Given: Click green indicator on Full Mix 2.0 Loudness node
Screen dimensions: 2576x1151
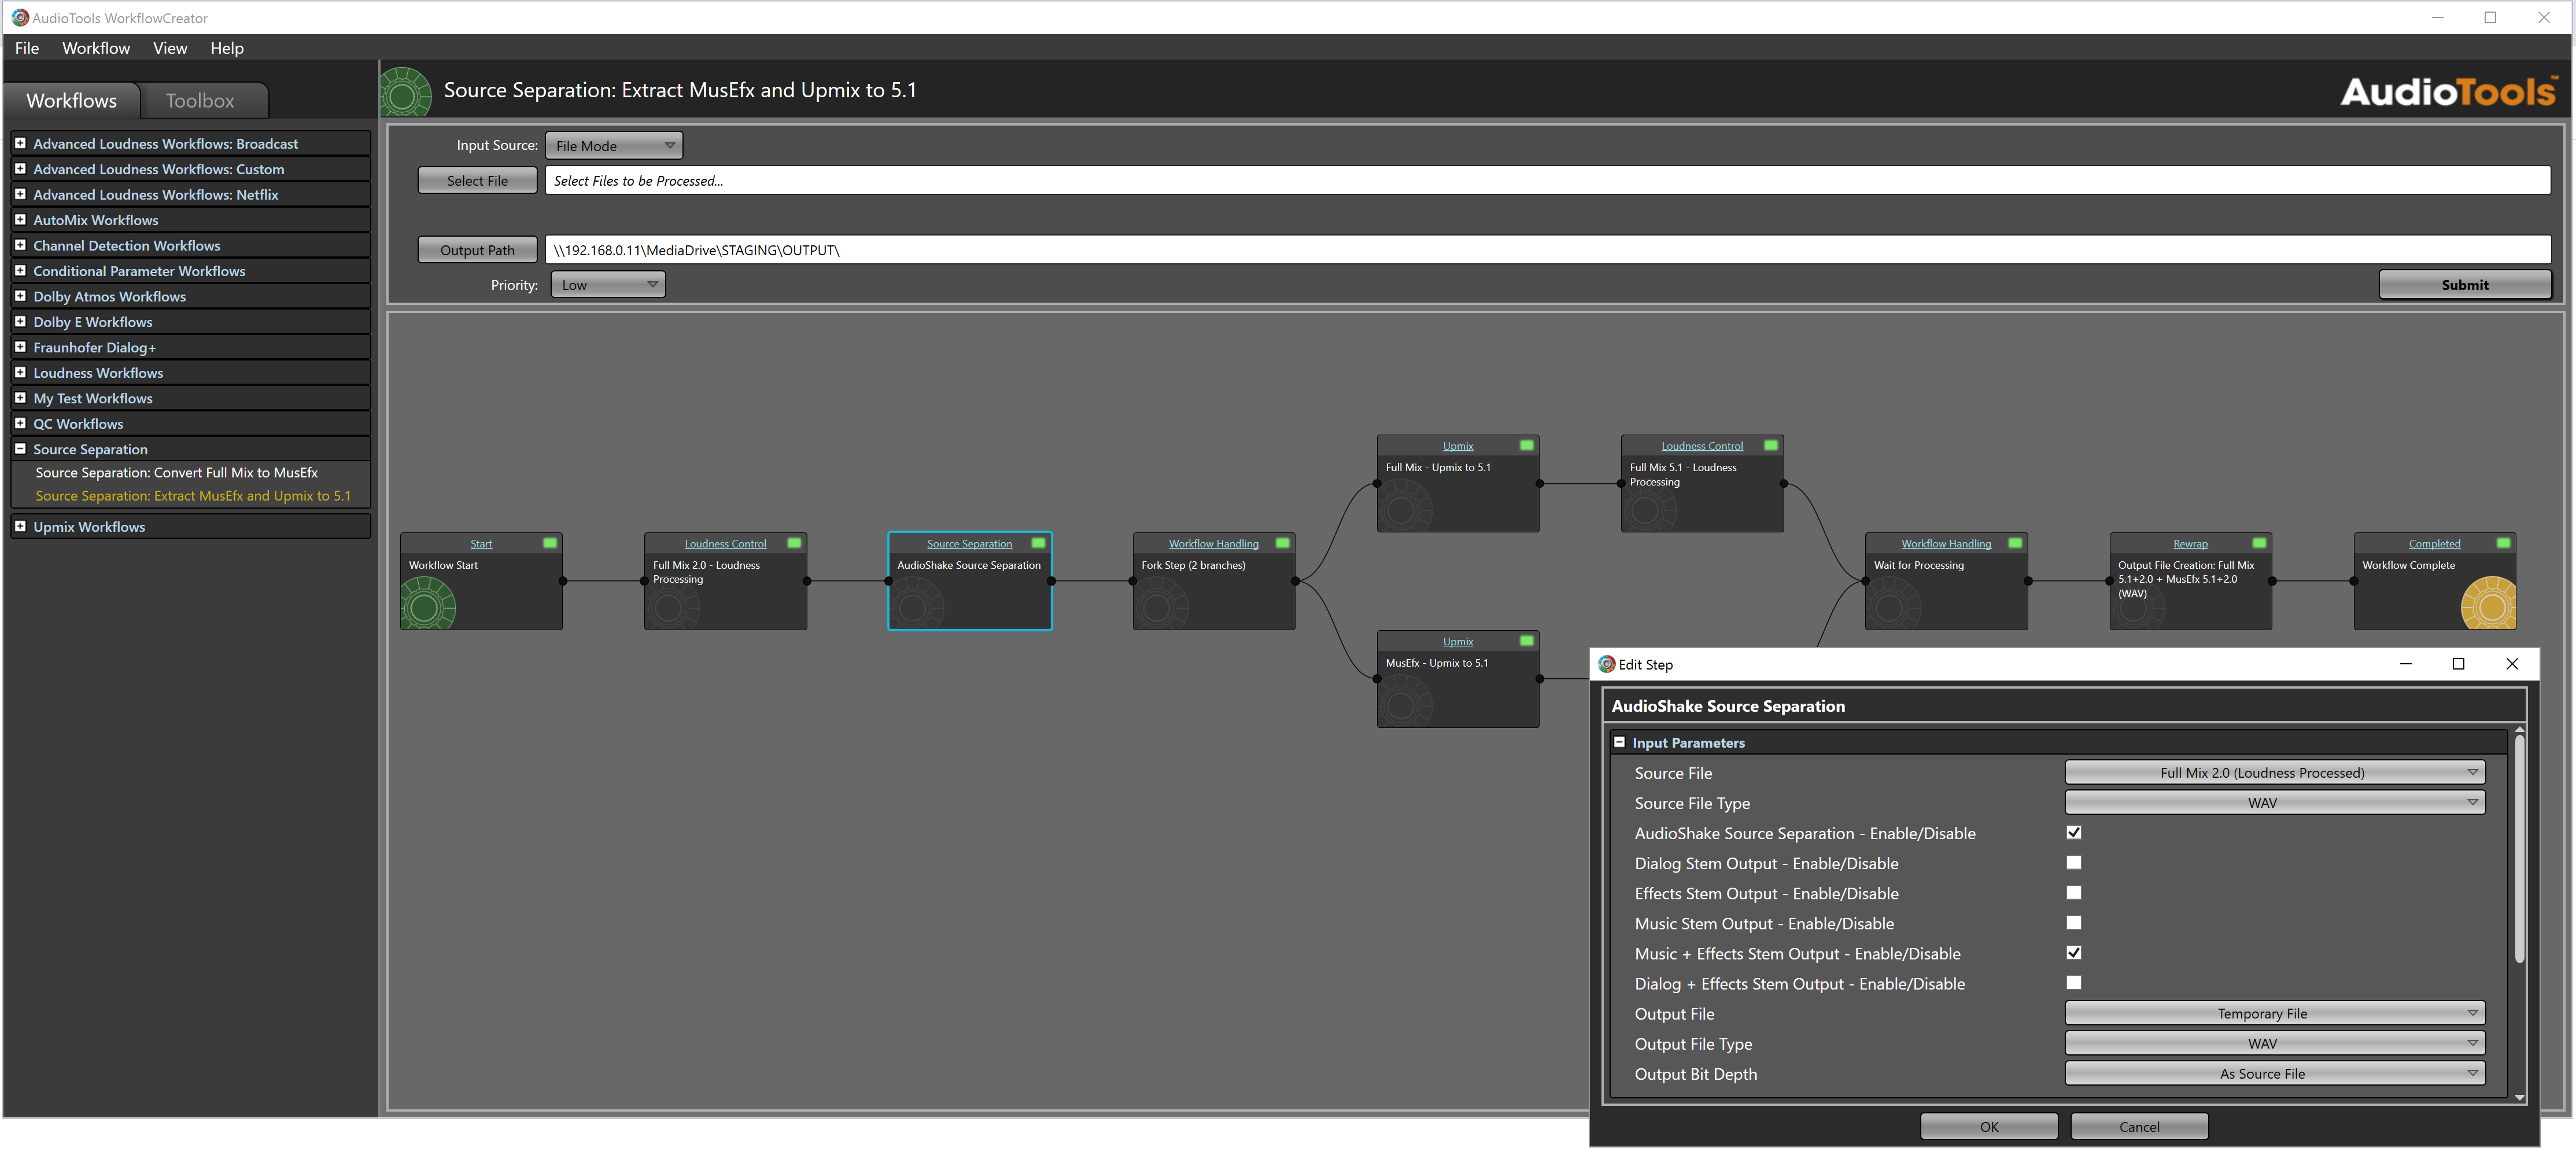Looking at the screenshot, I should click(x=794, y=543).
